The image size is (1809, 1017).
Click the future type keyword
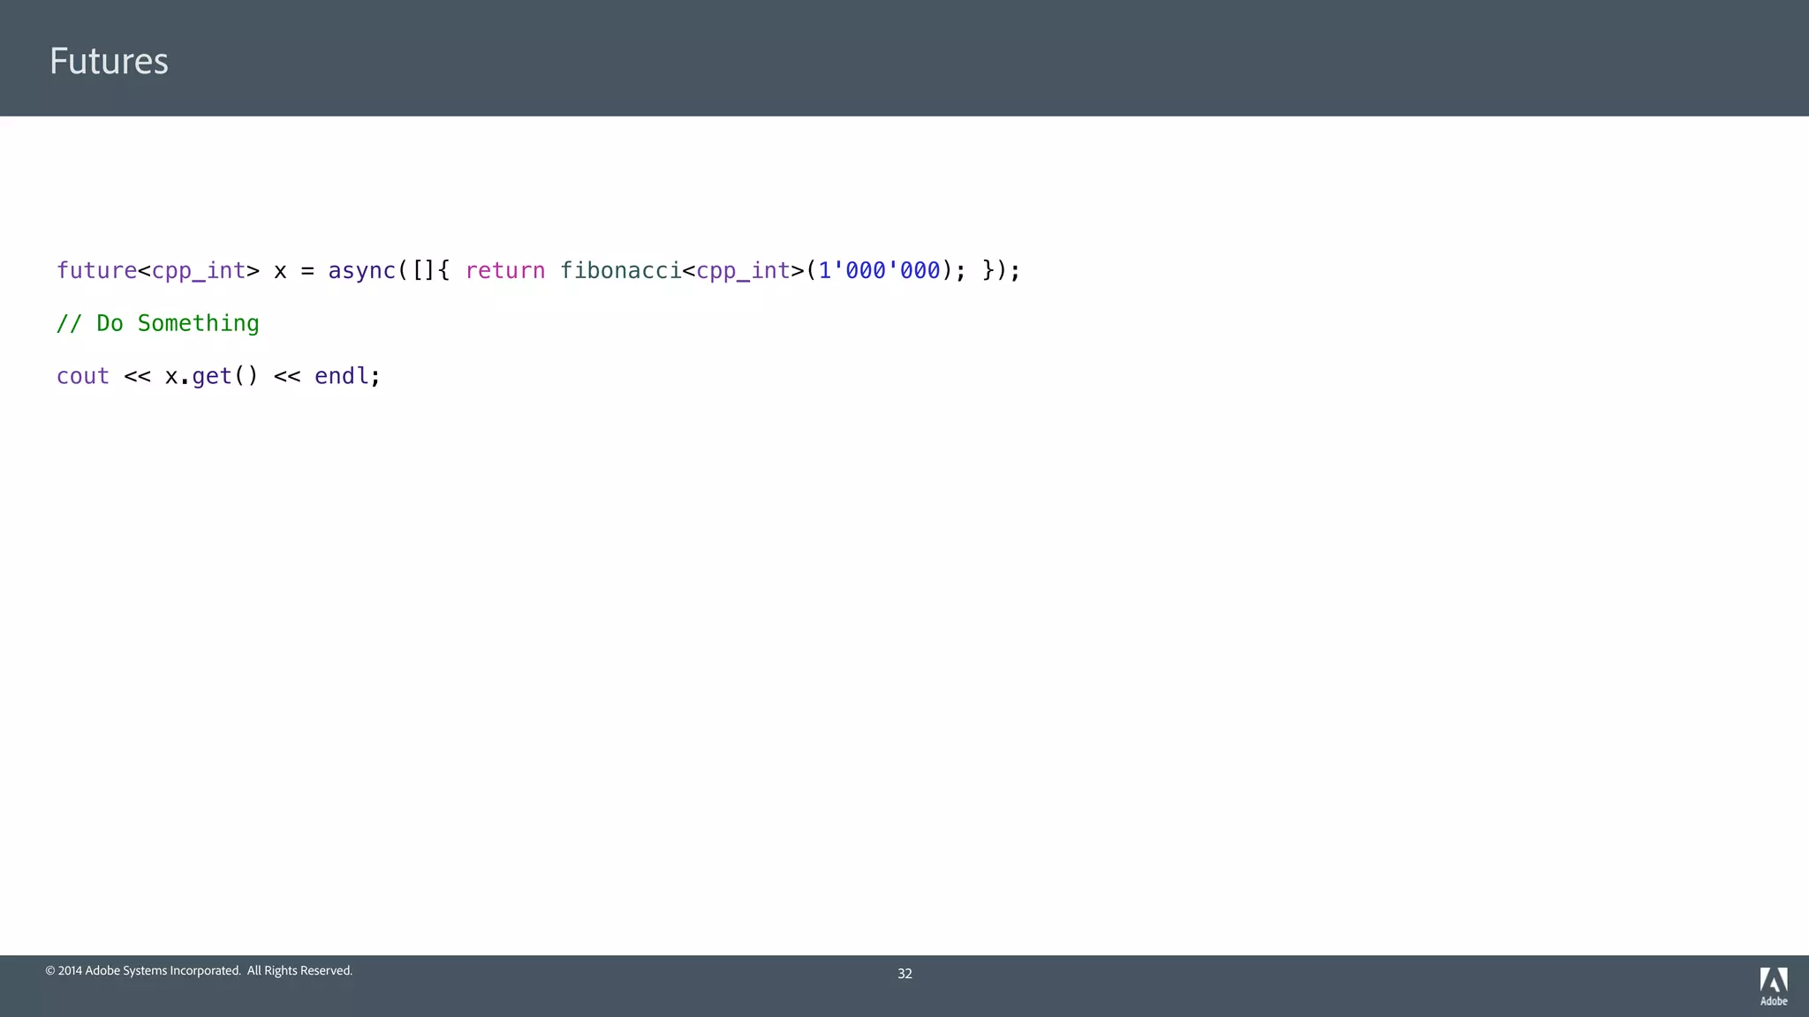pos(96,270)
